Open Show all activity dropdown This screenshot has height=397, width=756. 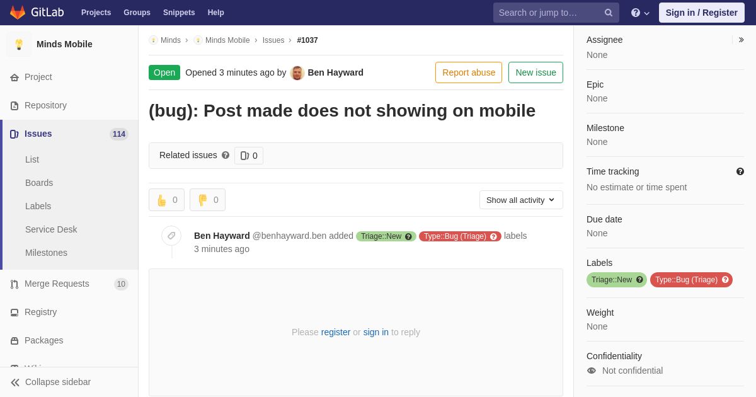(521, 200)
